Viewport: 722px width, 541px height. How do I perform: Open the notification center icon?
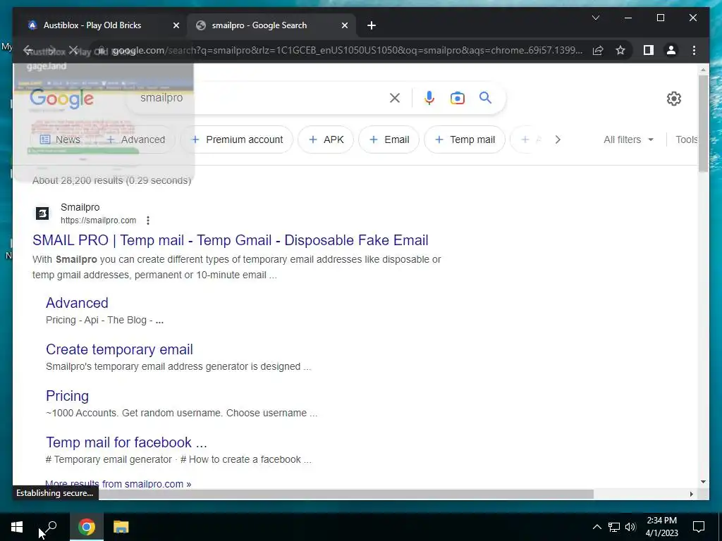(699, 527)
